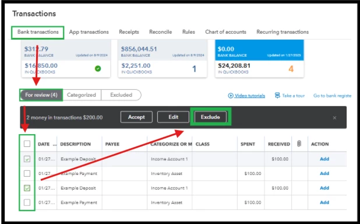Click Income Account 1 in second deposit row

click(x=169, y=188)
